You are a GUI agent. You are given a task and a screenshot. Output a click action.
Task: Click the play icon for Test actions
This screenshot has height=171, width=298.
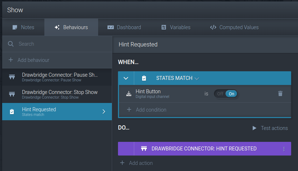[254, 128]
